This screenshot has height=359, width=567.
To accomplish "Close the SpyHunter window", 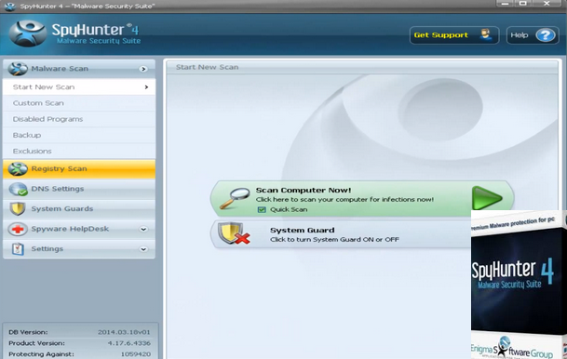I will [x=547, y=3].
